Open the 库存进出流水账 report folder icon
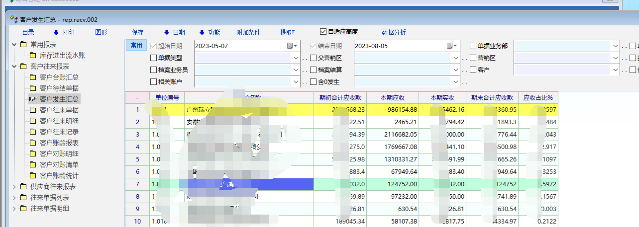This screenshot has height=227, width=639. coord(33,56)
